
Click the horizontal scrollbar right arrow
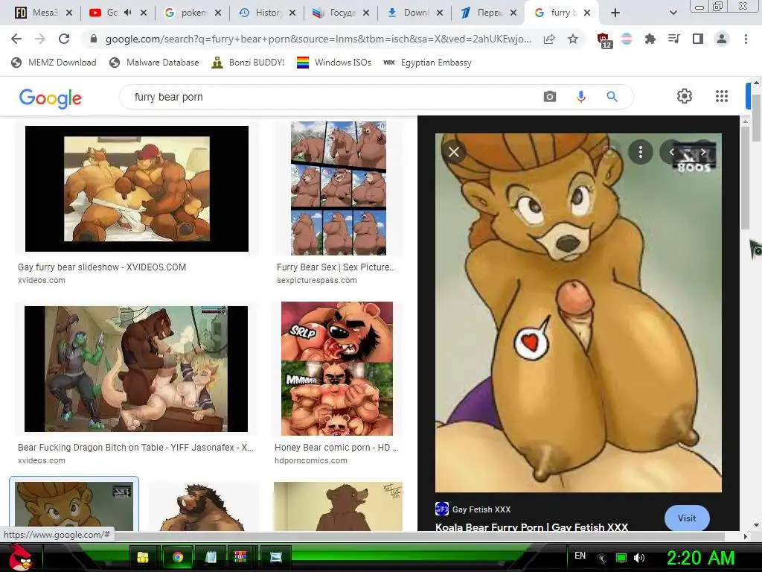point(746,536)
